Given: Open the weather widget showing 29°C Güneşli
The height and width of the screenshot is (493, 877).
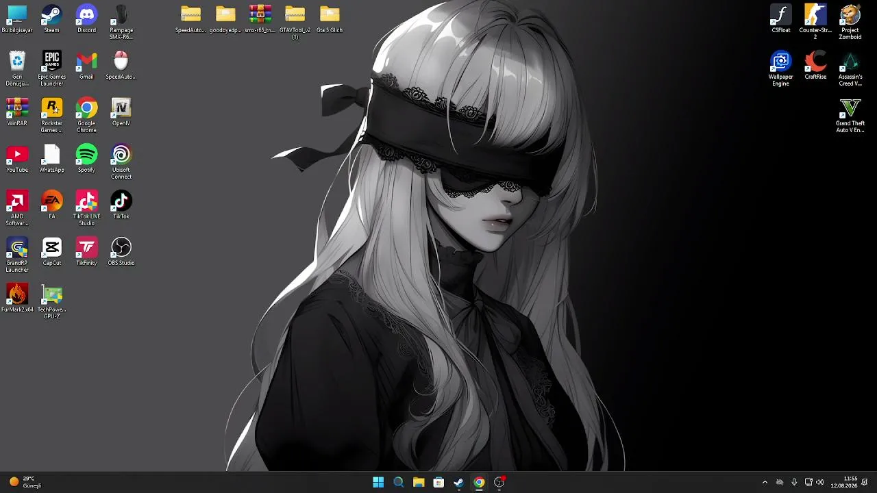Looking at the screenshot, I should tap(26, 482).
